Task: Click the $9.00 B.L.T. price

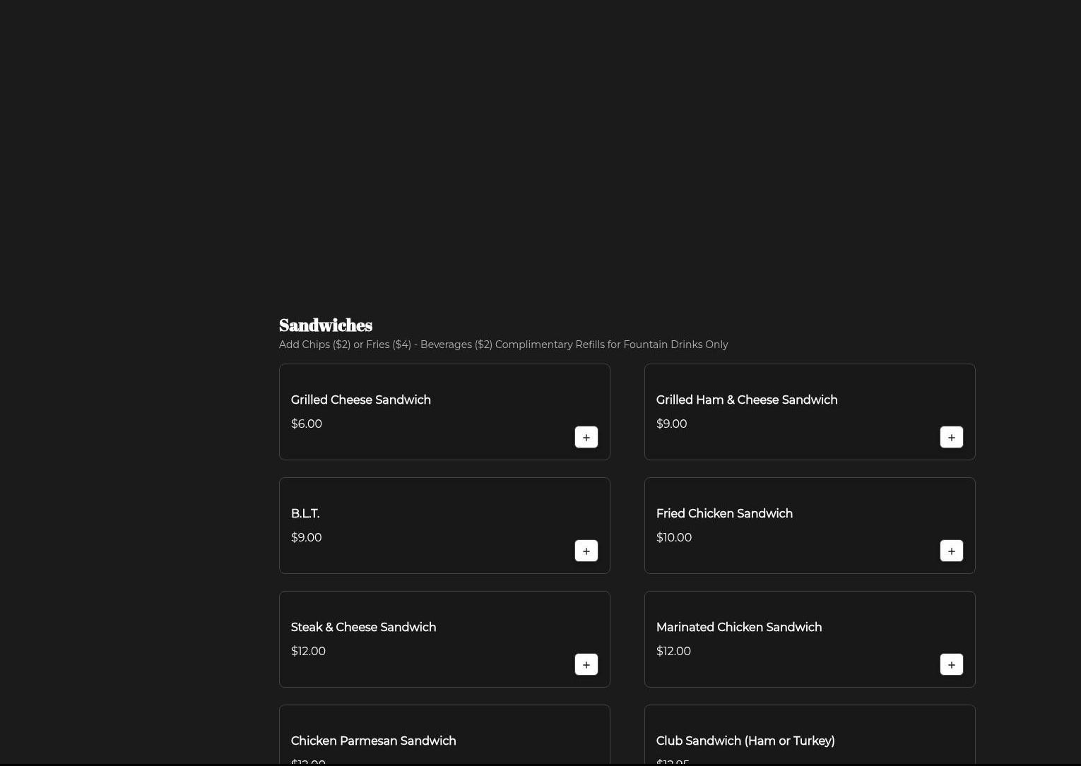Action: pos(306,538)
